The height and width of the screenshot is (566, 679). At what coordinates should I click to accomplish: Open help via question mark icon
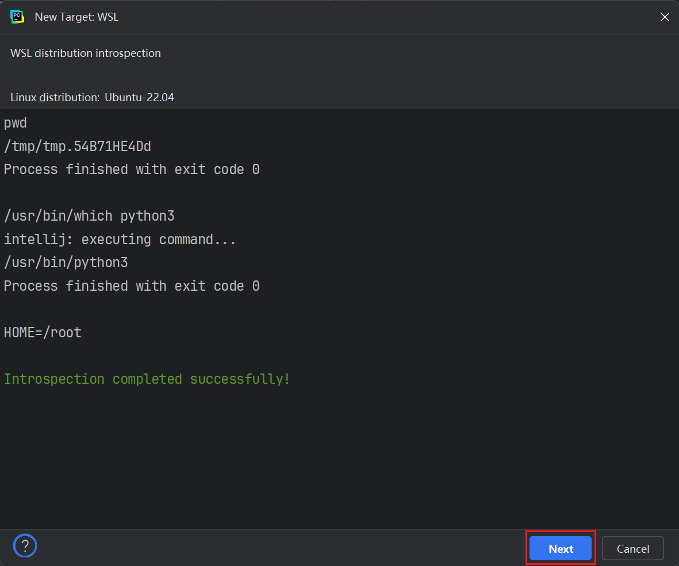click(25, 545)
